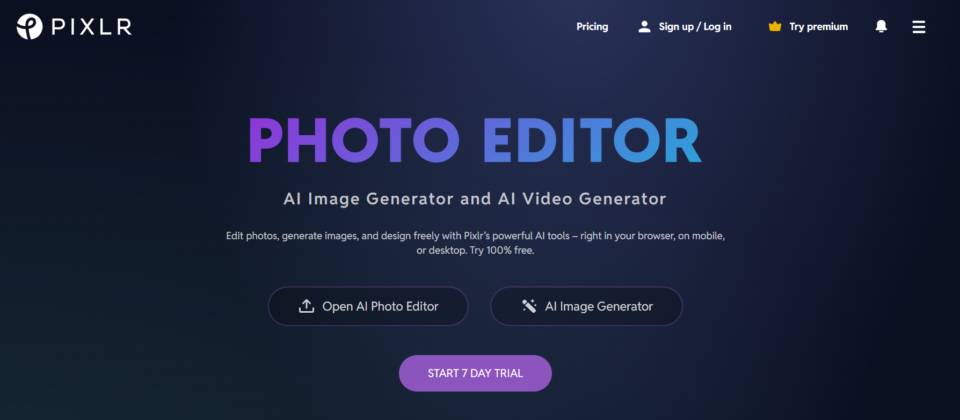The image size is (960, 420).
Task: Open the AI Image Generator
Action: click(586, 306)
